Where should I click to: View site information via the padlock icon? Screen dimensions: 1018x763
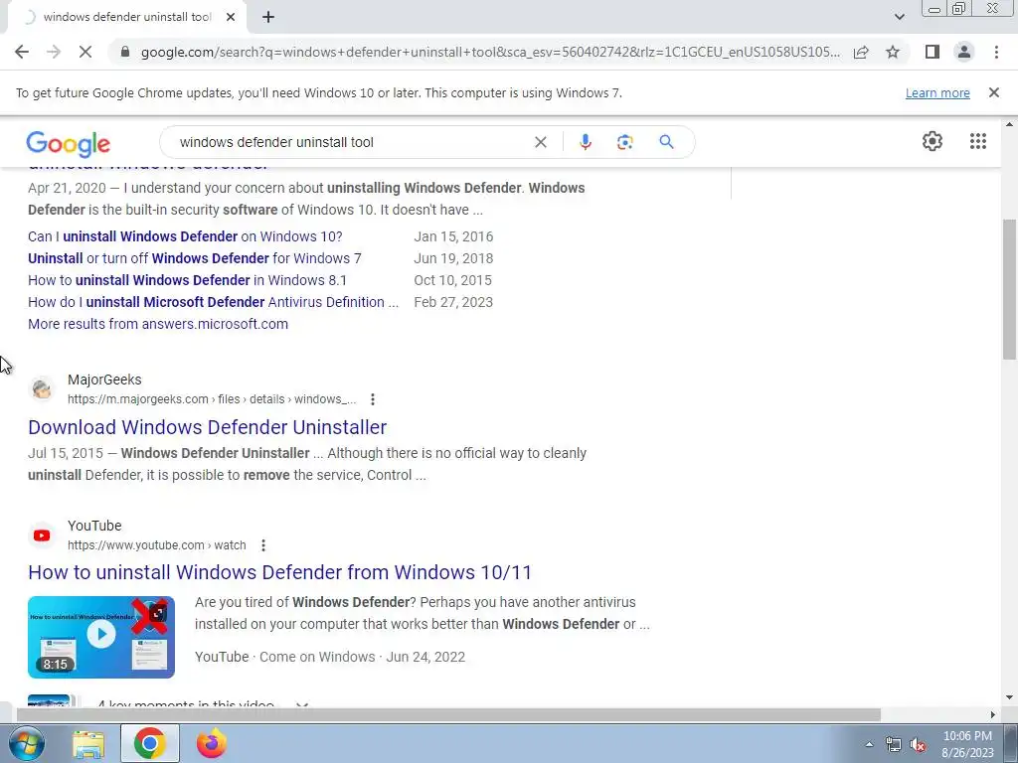point(125,52)
